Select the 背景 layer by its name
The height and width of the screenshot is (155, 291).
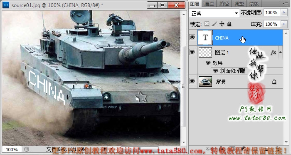pos(221,82)
